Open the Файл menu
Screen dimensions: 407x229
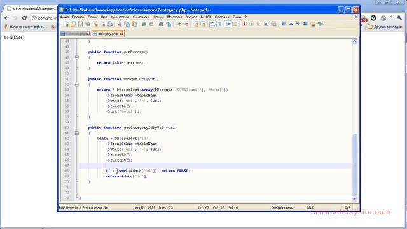(64, 17)
